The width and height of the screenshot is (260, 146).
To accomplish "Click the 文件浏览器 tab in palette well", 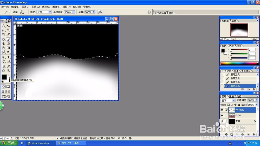I will click(x=160, y=13).
